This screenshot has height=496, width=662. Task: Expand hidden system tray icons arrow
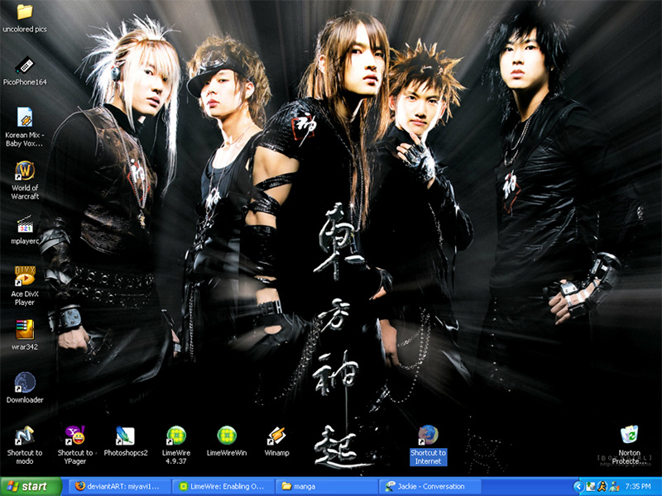tap(577, 487)
